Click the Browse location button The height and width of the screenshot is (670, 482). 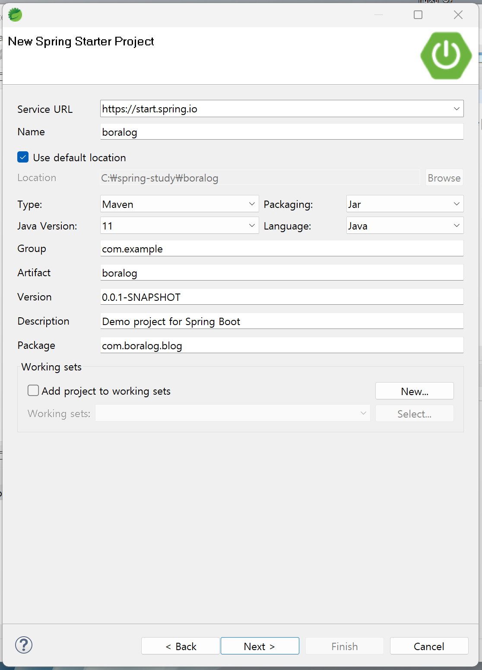pyautogui.click(x=444, y=177)
